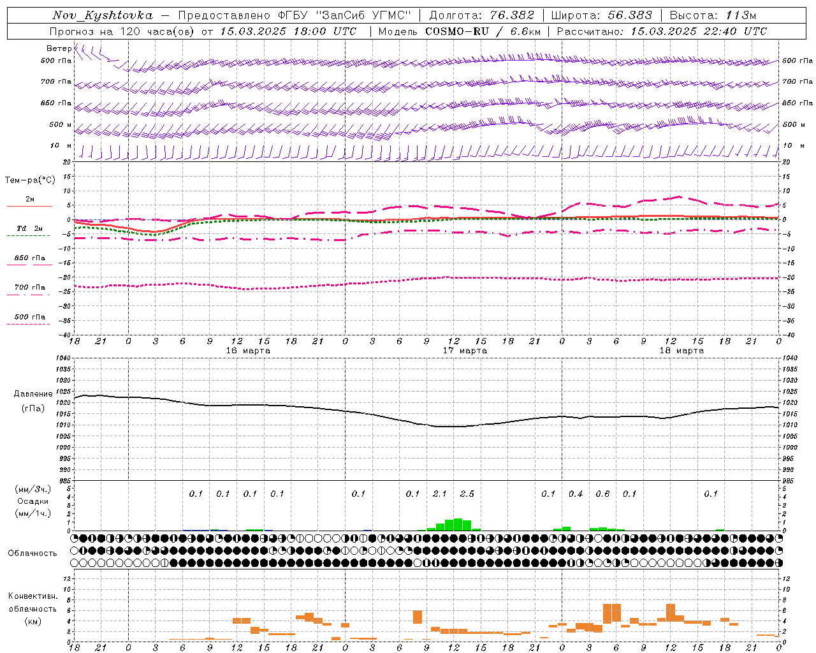Click the Конвективн. panel label

point(33,596)
